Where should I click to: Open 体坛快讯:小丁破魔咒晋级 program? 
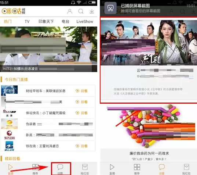[45, 113]
